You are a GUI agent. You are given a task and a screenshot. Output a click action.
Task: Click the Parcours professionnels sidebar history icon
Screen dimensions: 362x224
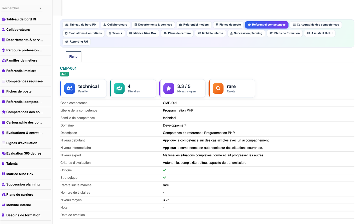[4, 50]
